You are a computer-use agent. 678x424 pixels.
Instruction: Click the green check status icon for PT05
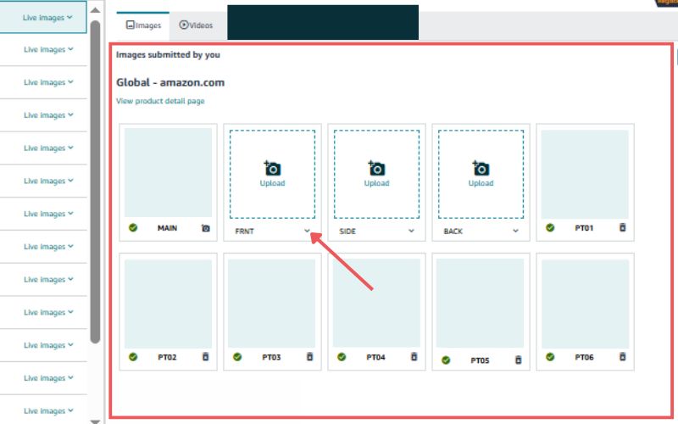click(446, 360)
